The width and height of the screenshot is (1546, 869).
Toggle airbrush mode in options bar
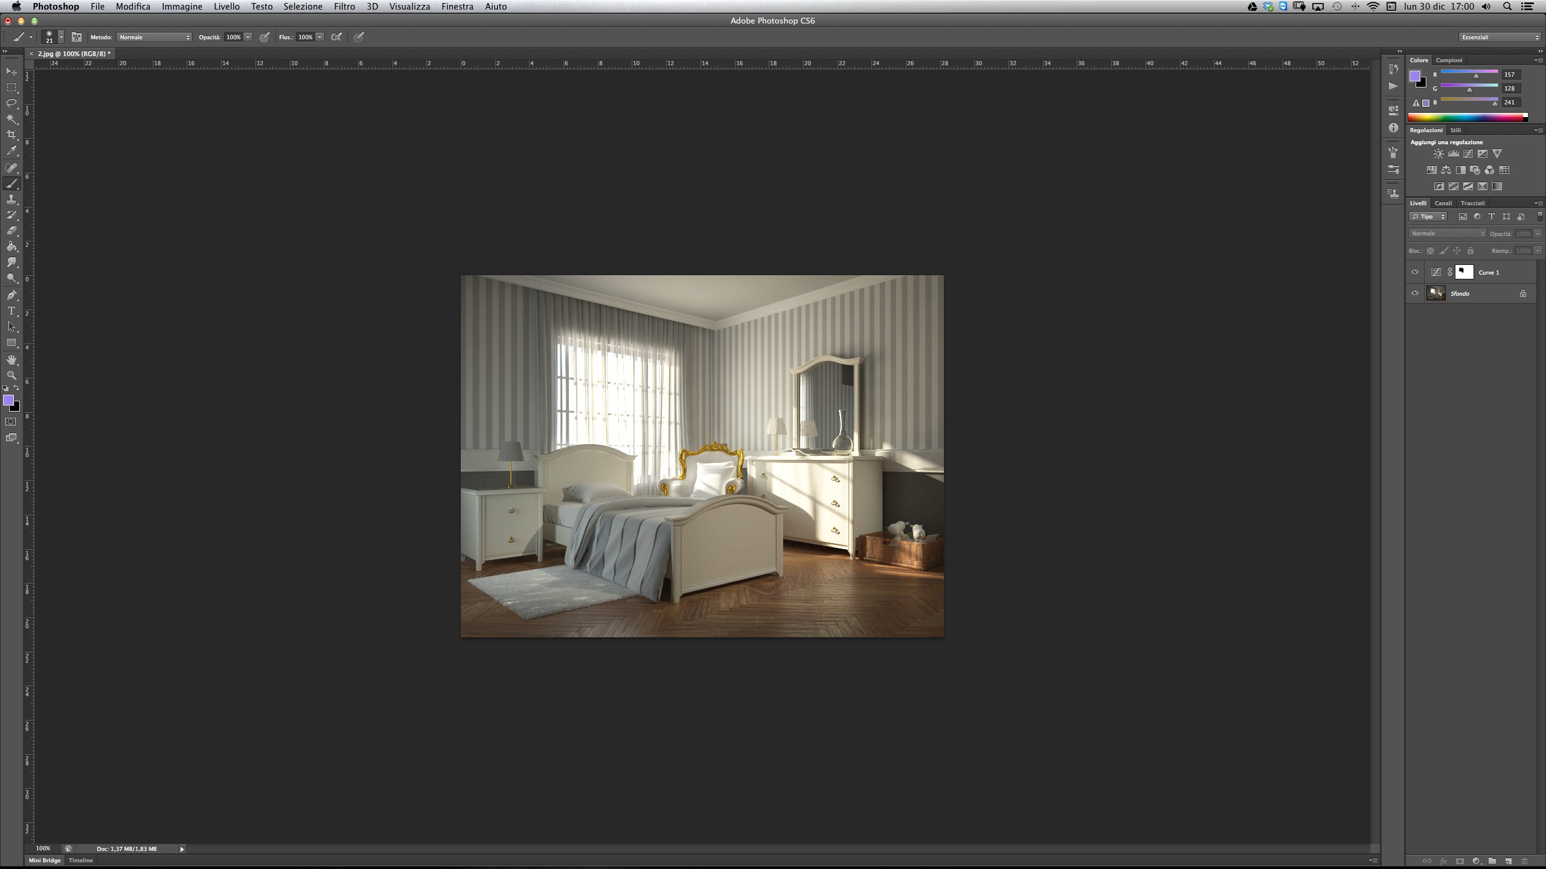point(336,37)
